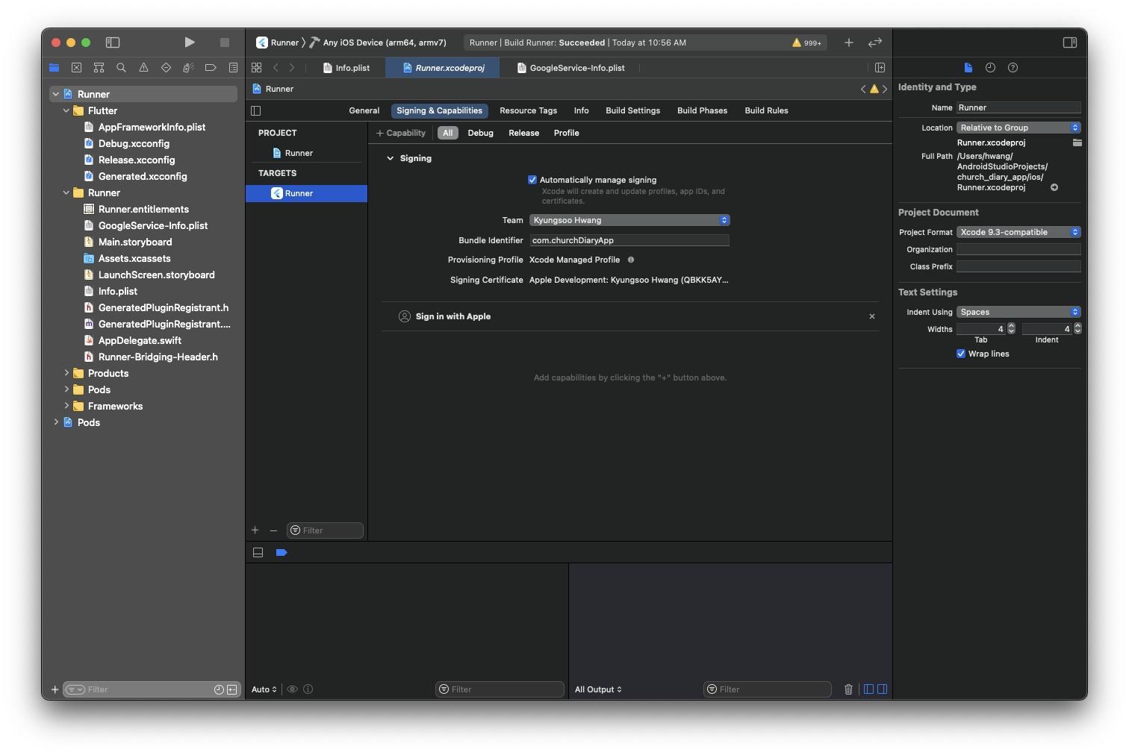Switch to the Build Settings tab

(633, 110)
